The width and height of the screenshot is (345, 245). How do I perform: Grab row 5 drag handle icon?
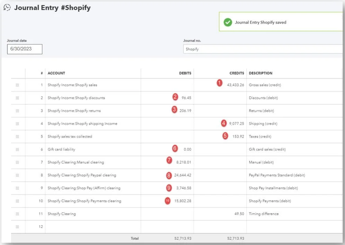[17, 137]
